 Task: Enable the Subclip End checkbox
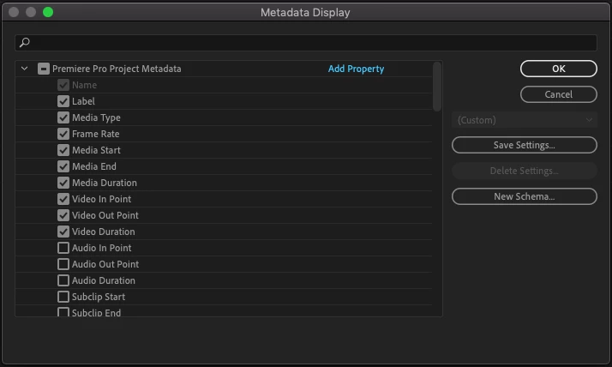pyautogui.click(x=63, y=312)
